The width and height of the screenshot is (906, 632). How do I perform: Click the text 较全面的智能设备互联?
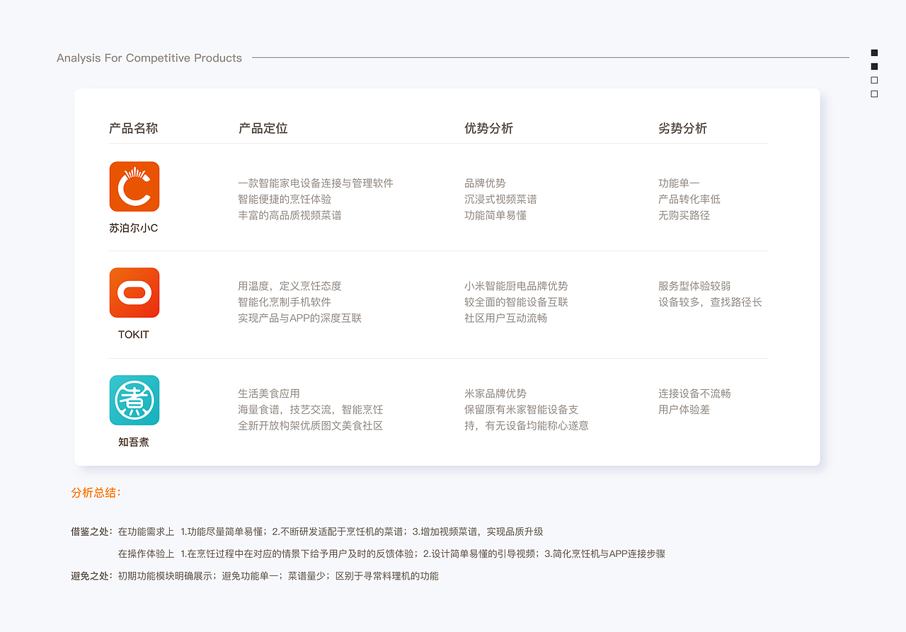point(516,301)
